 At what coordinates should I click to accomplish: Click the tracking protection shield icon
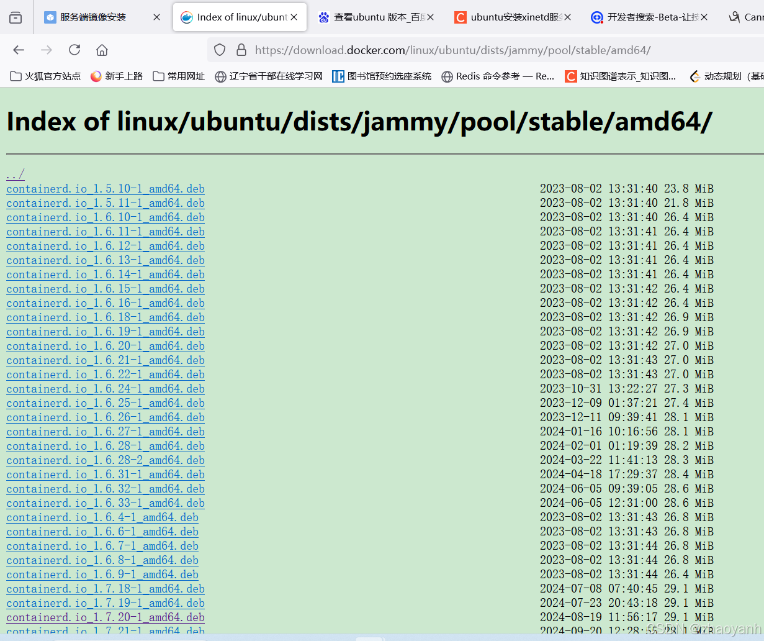(x=219, y=50)
